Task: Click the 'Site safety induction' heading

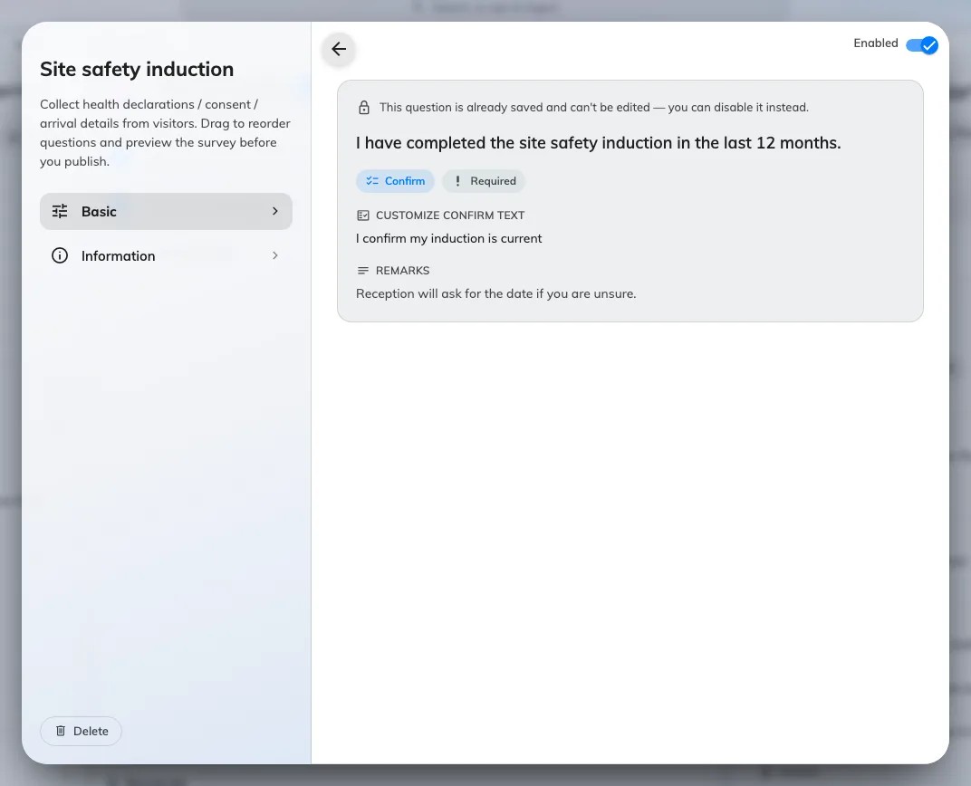Action: tap(137, 70)
